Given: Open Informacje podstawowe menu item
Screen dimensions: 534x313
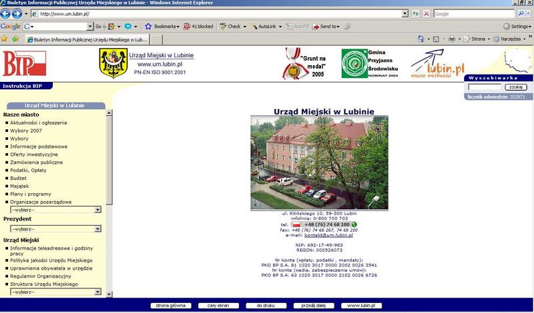Looking at the screenshot, I should coord(39,147).
